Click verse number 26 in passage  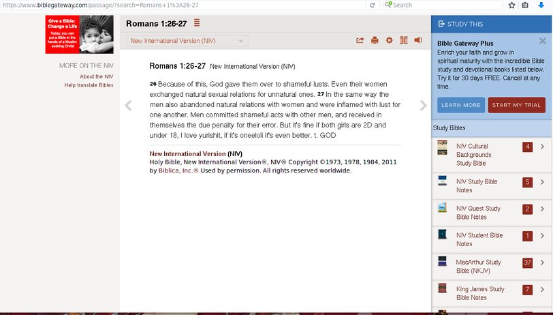[153, 84]
